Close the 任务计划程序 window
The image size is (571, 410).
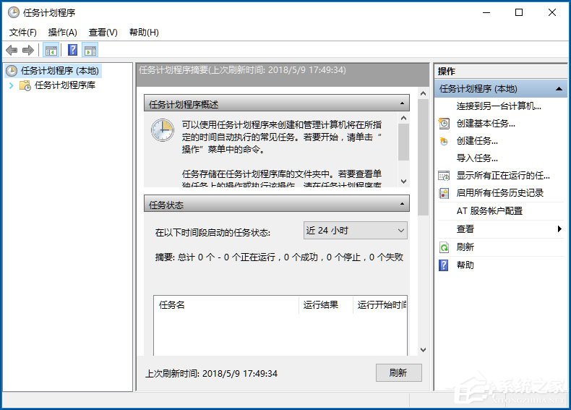[x=552, y=13]
